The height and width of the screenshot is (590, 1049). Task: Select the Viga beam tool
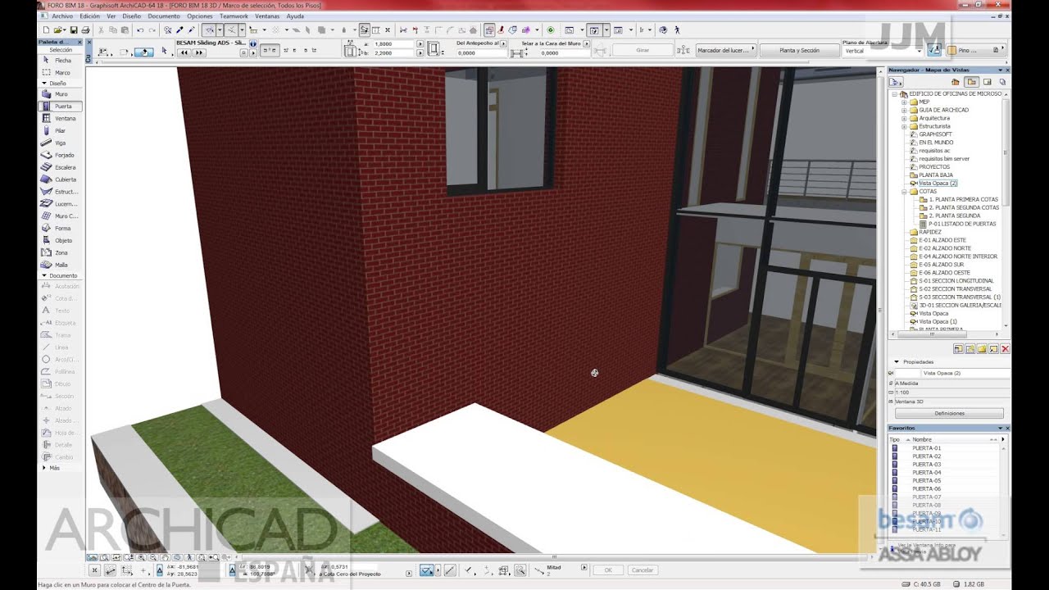click(61, 143)
